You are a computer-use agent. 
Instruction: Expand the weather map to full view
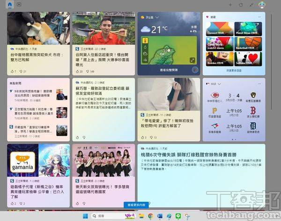pos(192,60)
